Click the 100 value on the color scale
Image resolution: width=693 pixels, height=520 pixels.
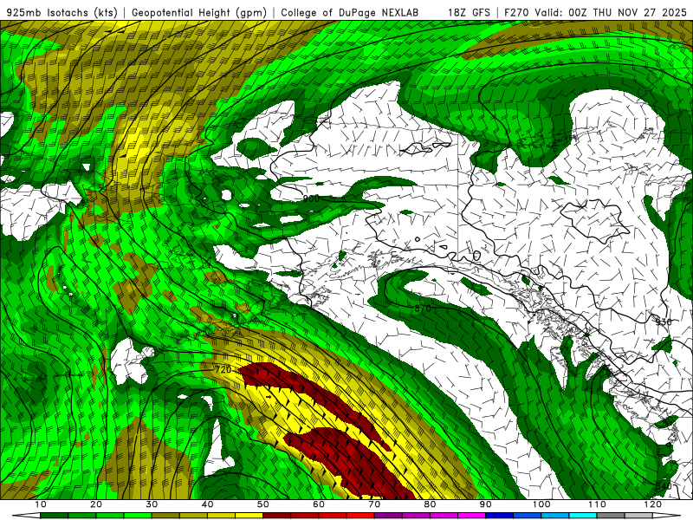pyautogui.click(x=541, y=504)
